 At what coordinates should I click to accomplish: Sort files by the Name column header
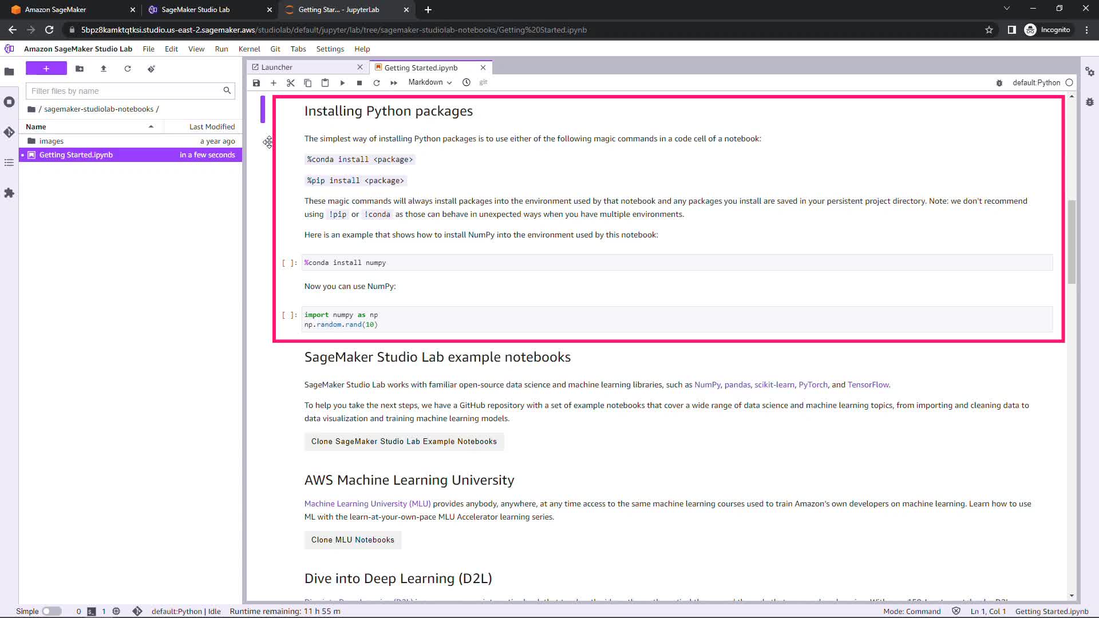coord(36,126)
